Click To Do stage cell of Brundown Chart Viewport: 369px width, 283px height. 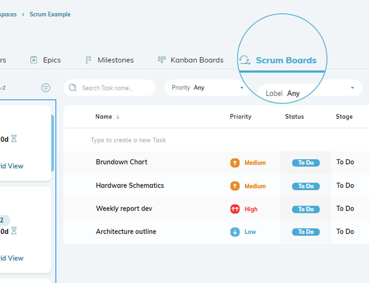345,162
